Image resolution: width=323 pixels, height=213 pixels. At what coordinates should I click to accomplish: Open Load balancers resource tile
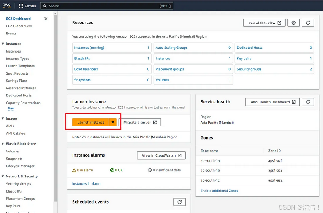(x=112, y=69)
